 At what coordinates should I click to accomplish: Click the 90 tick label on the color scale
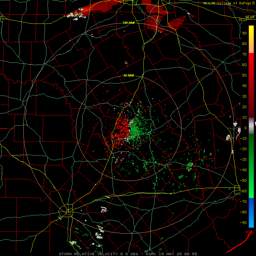coord(244,33)
